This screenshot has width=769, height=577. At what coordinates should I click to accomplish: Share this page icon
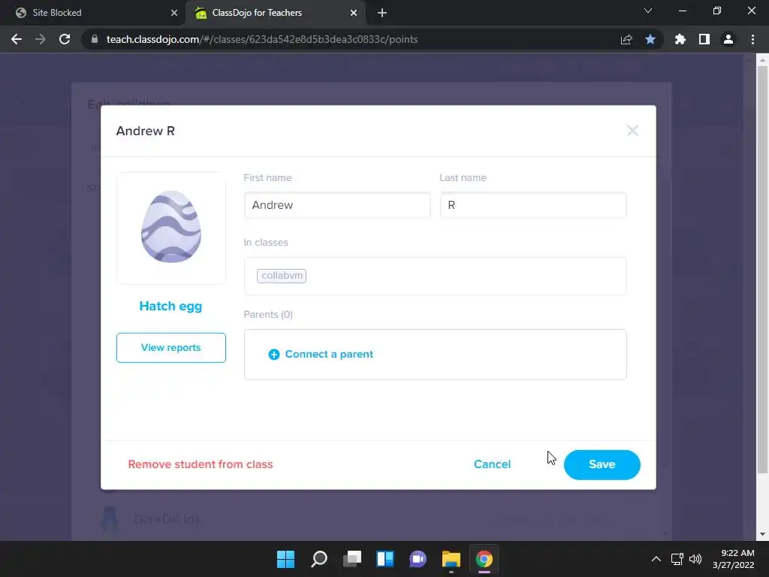coord(626,39)
